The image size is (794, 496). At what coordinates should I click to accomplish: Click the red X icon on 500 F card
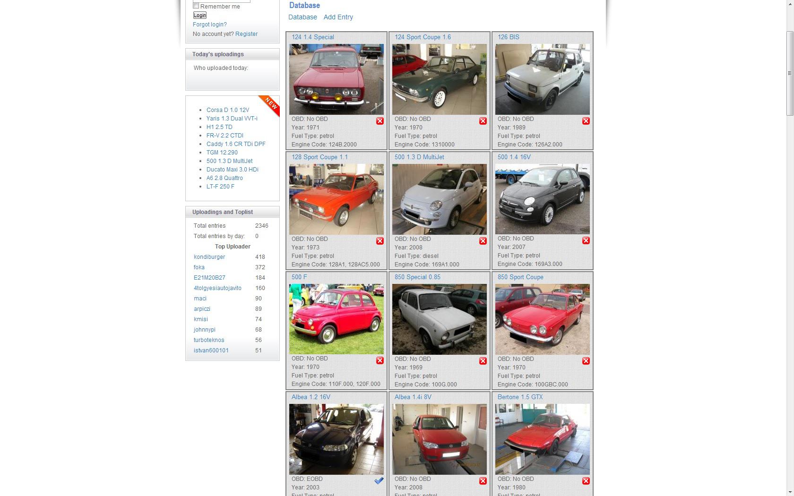tap(380, 360)
